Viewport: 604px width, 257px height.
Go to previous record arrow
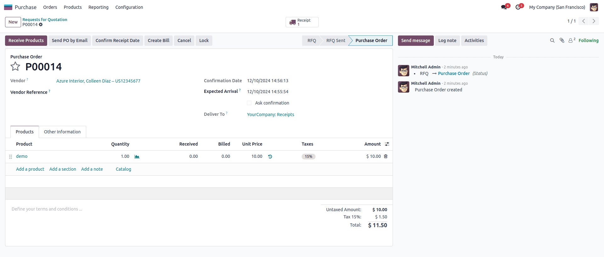(x=584, y=21)
